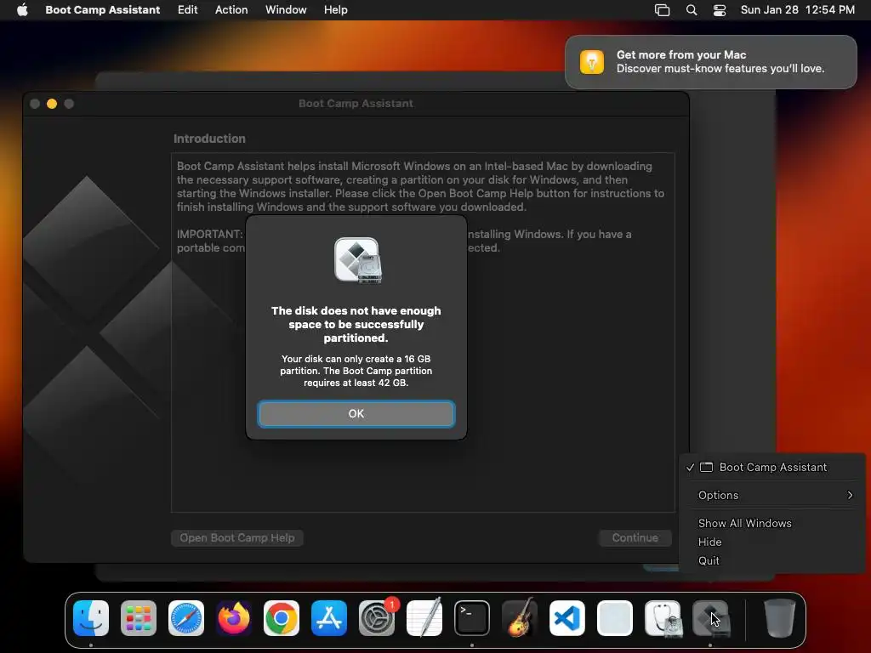Open System Settings with update badge
The height and width of the screenshot is (653, 871).
click(x=377, y=618)
